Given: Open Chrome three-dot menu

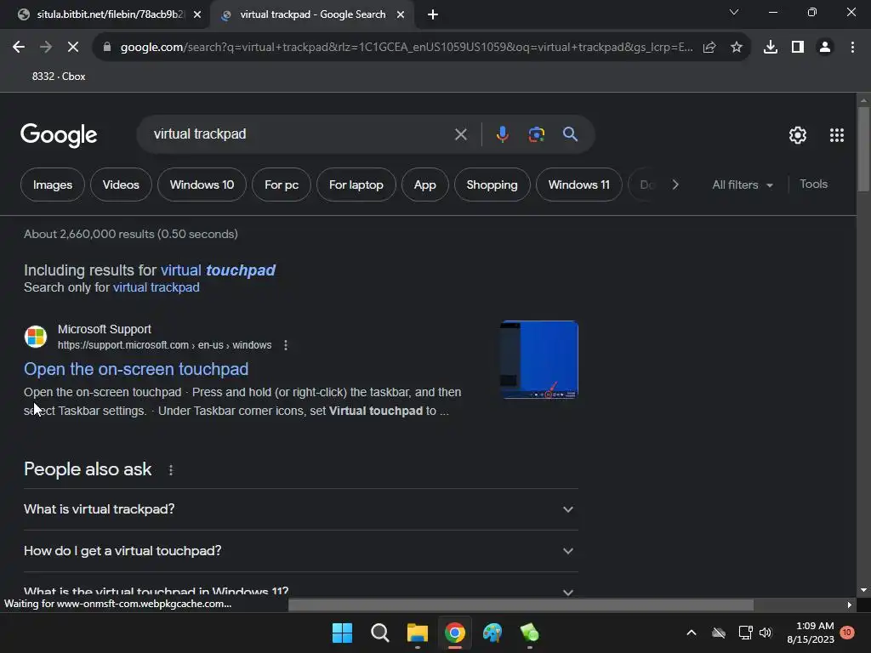Looking at the screenshot, I should click(x=852, y=48).
